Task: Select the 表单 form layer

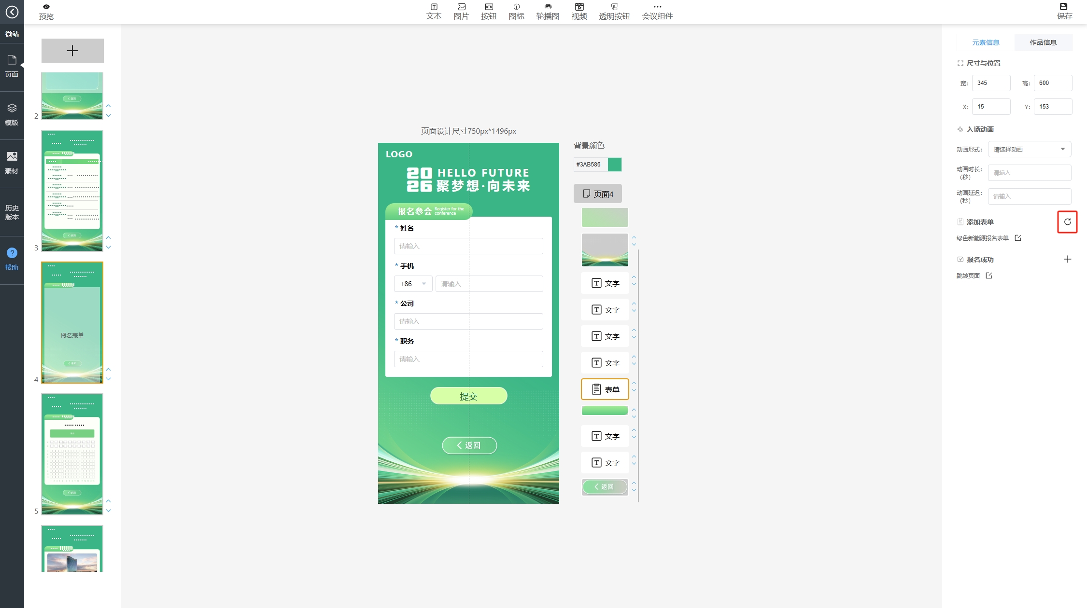Action: [x=605, y=389]
